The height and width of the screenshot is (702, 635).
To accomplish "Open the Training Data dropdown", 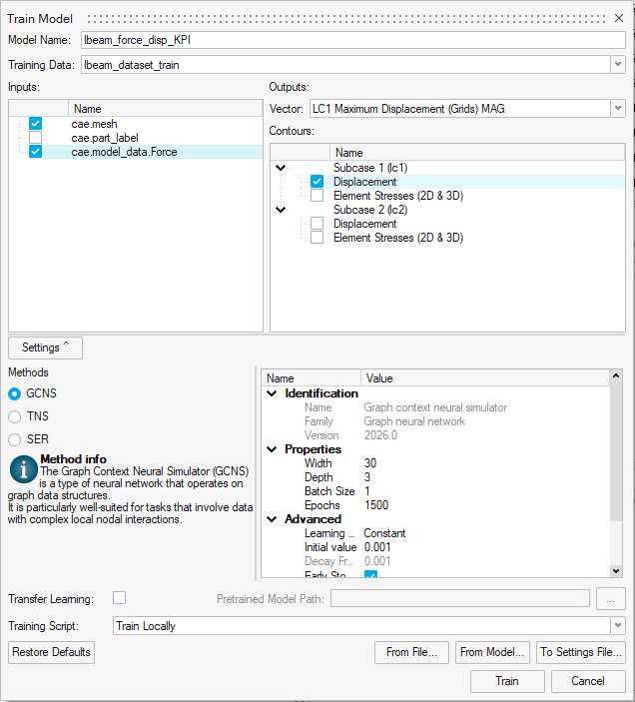I will tap(618, 65).
